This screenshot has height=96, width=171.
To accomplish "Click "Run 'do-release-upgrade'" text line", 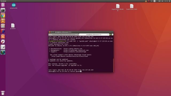I will [x=65, y=65].
